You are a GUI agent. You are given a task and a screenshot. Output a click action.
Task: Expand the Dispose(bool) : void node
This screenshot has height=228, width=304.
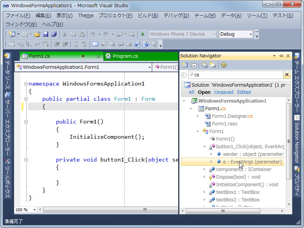[x=204, y=177]
